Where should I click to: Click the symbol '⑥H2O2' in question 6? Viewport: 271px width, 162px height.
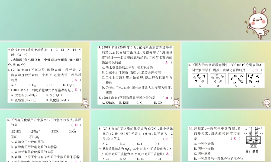(34, 137)
